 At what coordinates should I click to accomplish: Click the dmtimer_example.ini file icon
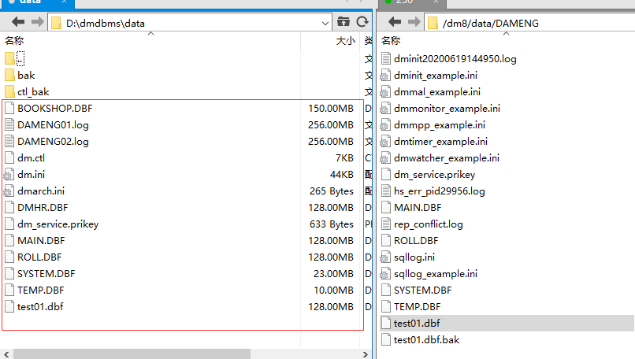point(385,142)
